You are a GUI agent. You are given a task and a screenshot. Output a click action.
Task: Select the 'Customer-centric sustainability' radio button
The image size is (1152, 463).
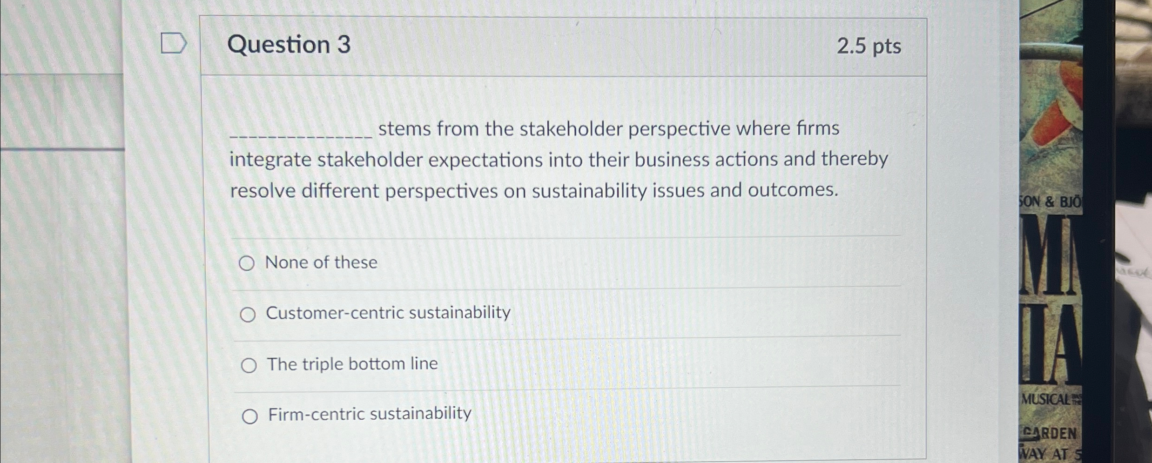248,315
